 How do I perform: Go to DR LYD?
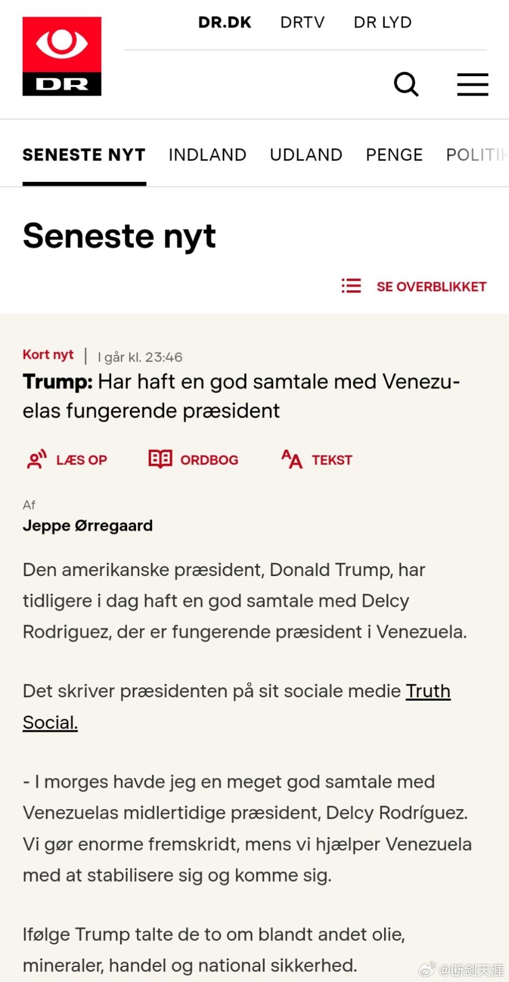(383, 22)
